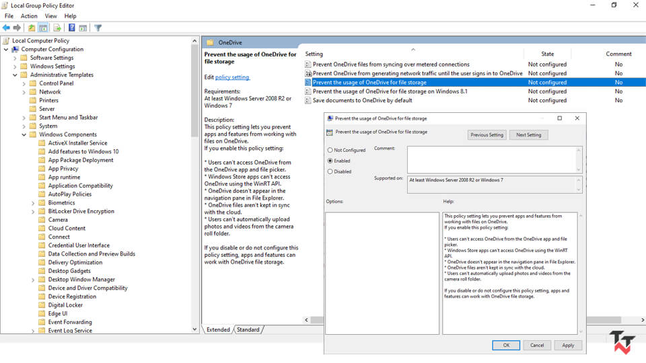Click policy icon for Save documents to OneDrive

pos(308,100)
